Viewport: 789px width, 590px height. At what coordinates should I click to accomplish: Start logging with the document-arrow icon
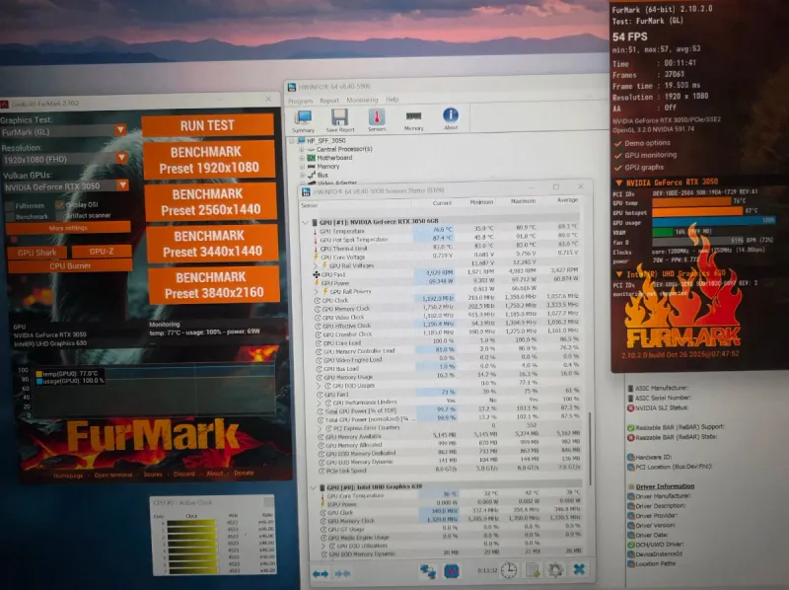[x=533, y=570]
